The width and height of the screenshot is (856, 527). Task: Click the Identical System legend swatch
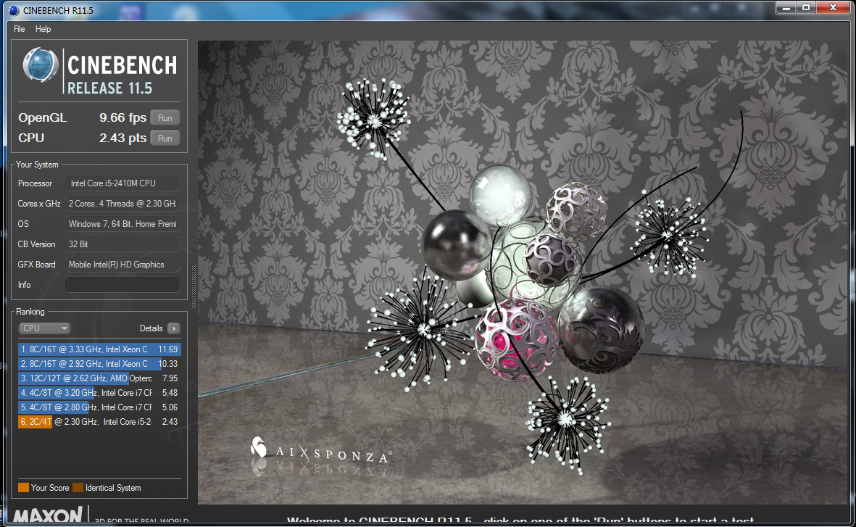tap(78, 488)
